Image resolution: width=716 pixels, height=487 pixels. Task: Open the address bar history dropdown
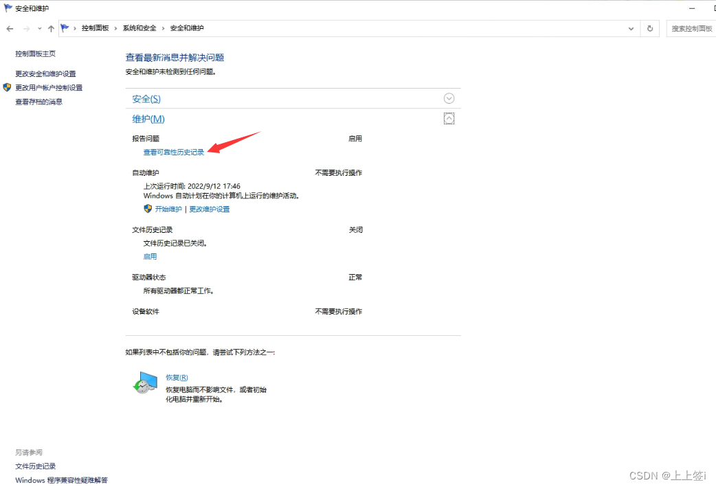(x=630, y=28)
